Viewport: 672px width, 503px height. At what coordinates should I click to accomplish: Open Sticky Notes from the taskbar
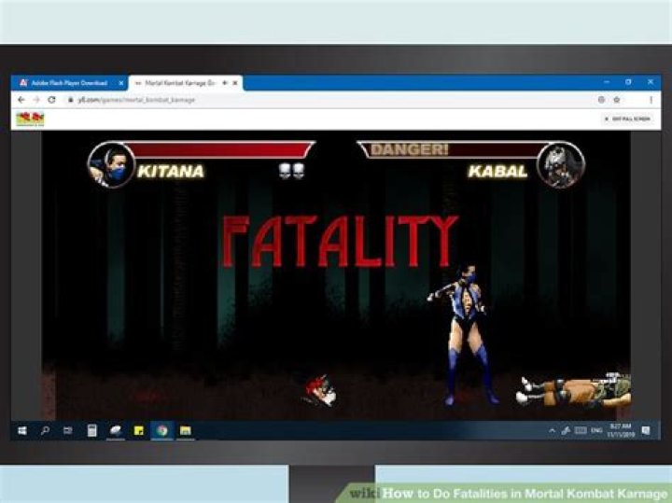tap(138, 430)
